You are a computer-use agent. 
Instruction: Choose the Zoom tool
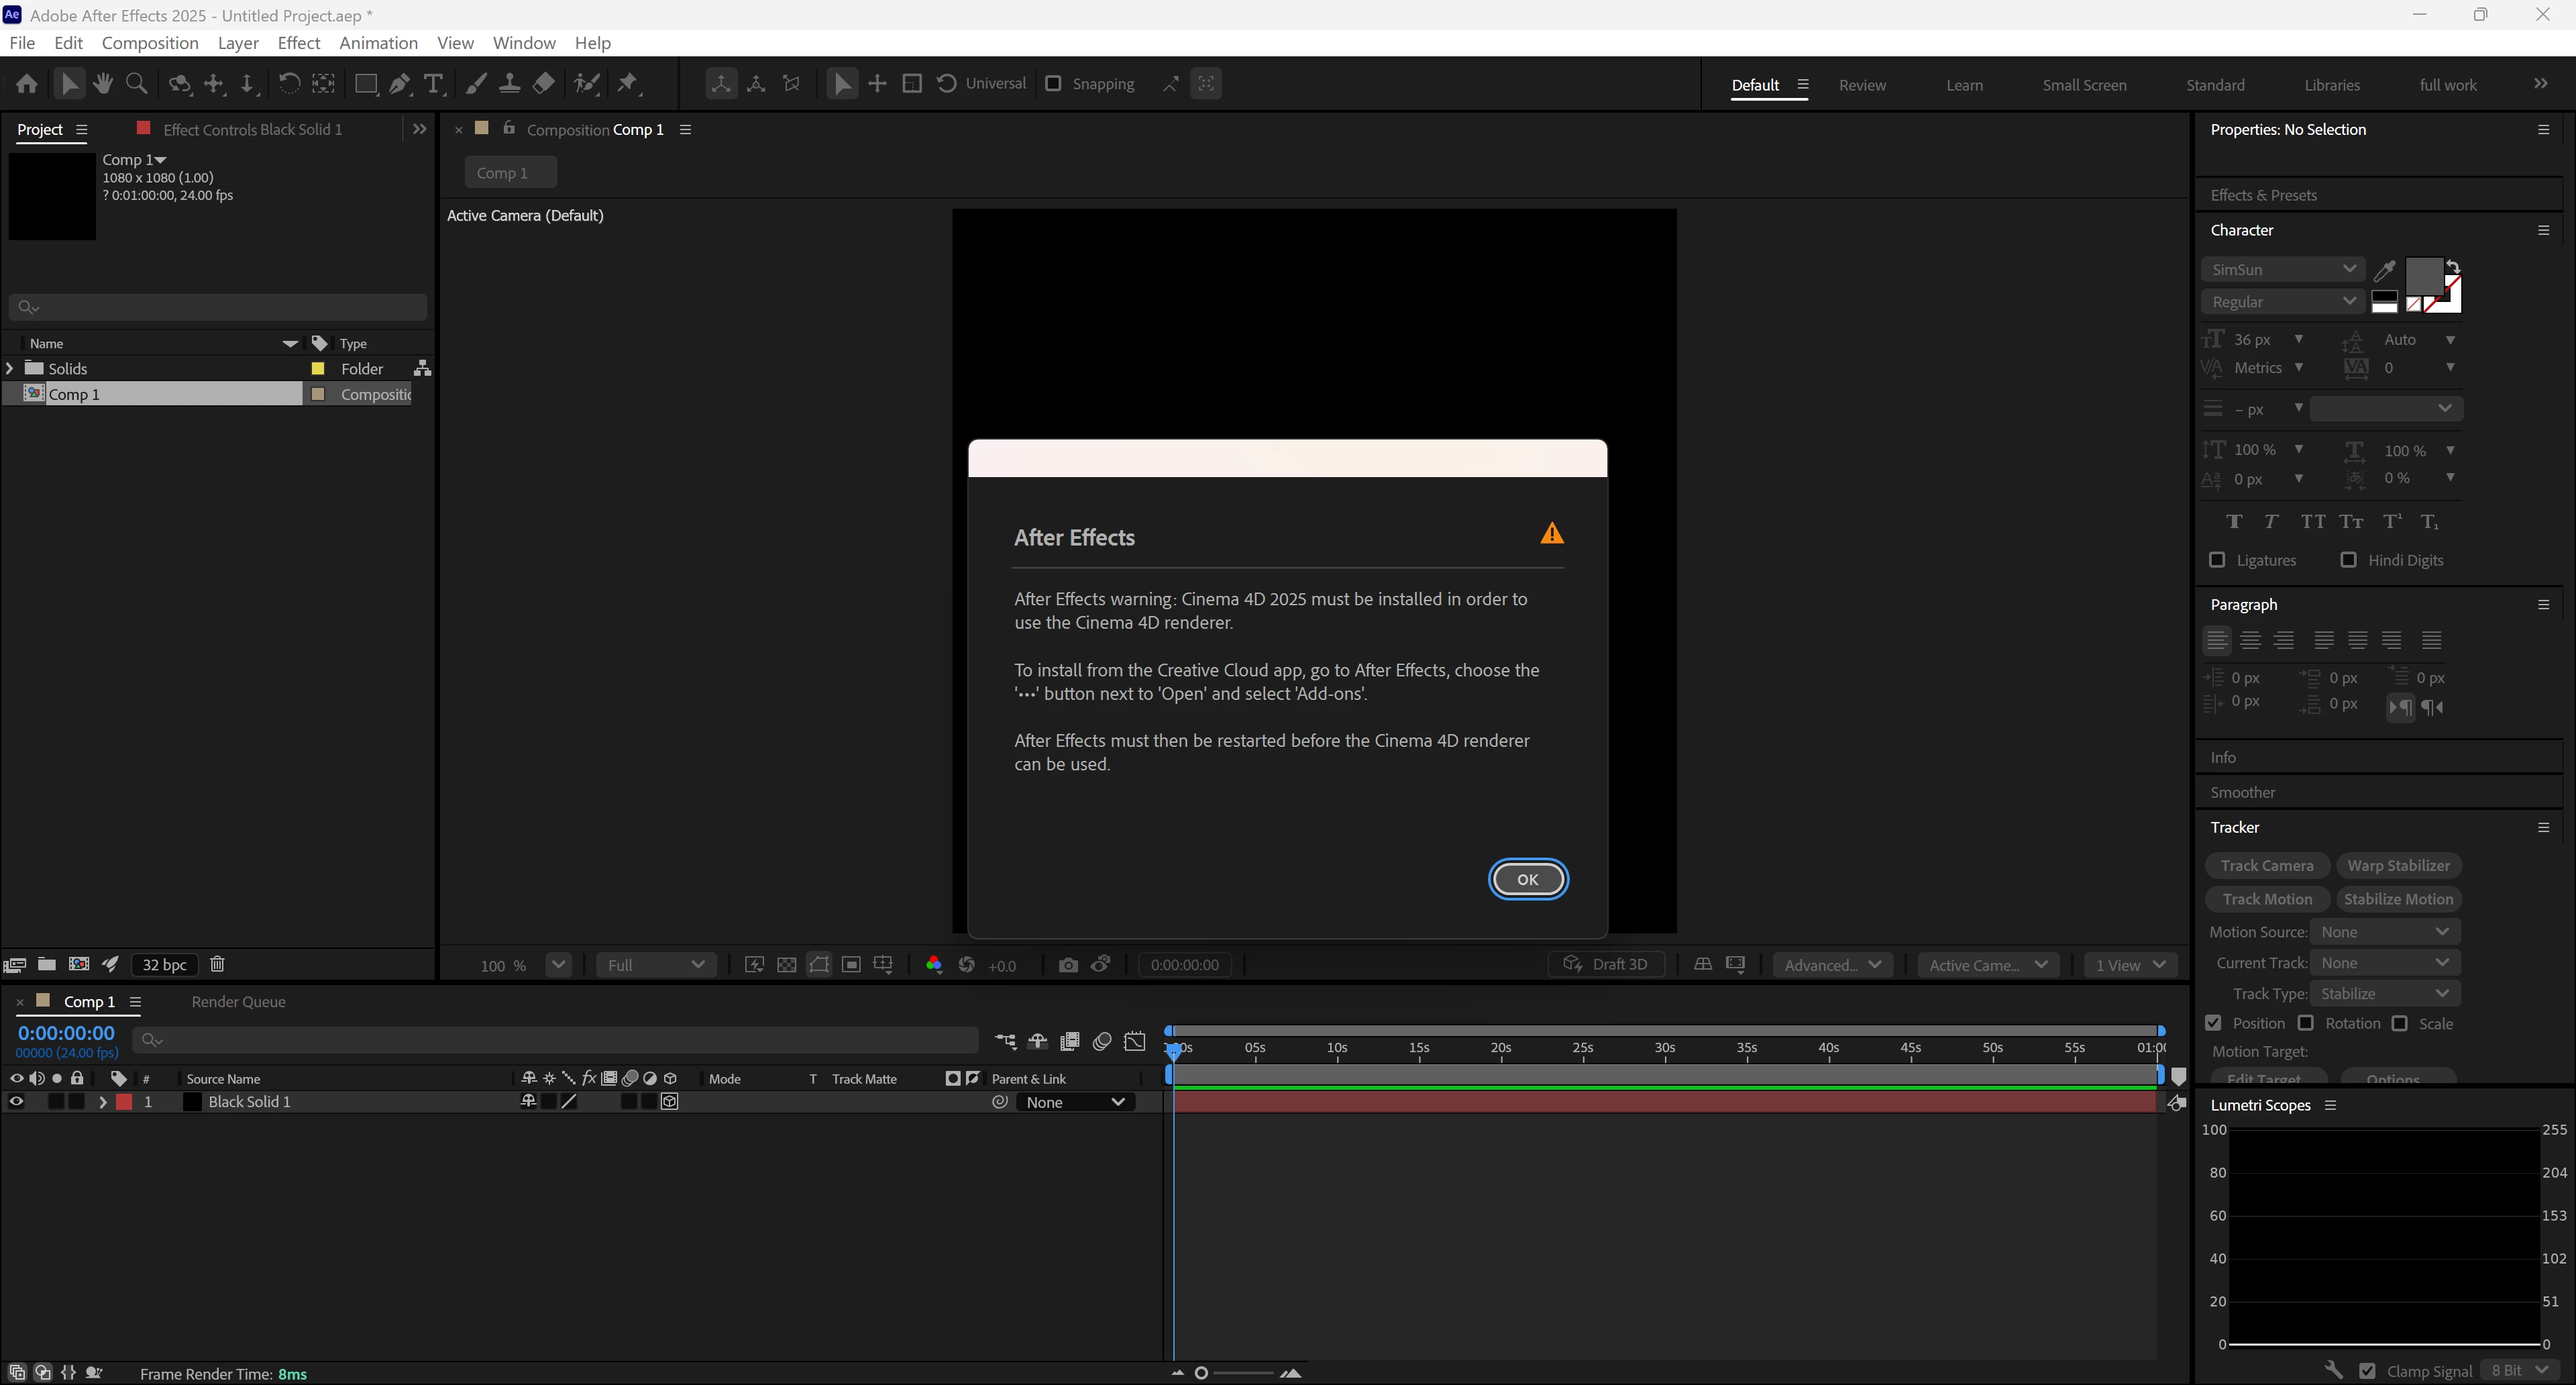[137, 84]
